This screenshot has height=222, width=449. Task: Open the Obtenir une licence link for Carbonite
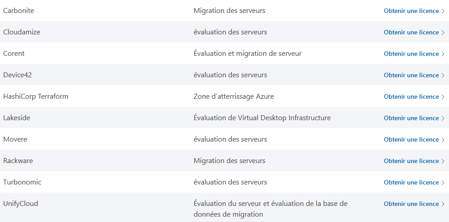(x=414, y=11)
